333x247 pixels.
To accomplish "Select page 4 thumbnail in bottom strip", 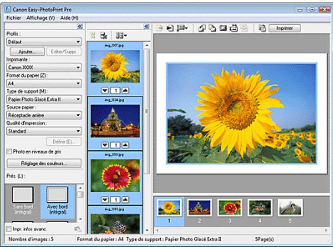I will click(x=260, y=207).
